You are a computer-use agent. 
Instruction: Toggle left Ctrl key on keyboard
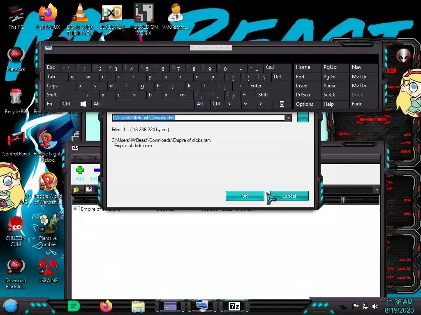pyautogui.click(x=68, y=104)
